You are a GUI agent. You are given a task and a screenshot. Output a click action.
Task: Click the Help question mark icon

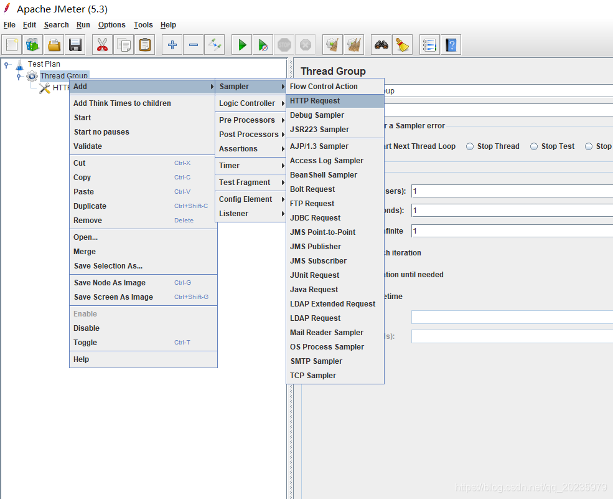[x=451, y=45]
